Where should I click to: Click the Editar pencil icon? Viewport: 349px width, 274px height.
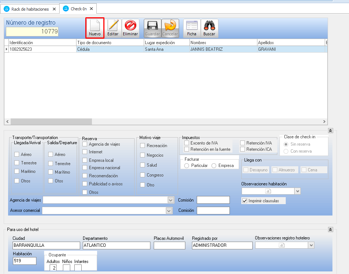pos(113,26)
